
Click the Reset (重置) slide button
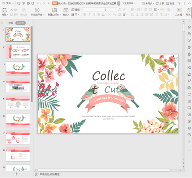[x=75, y=10]
